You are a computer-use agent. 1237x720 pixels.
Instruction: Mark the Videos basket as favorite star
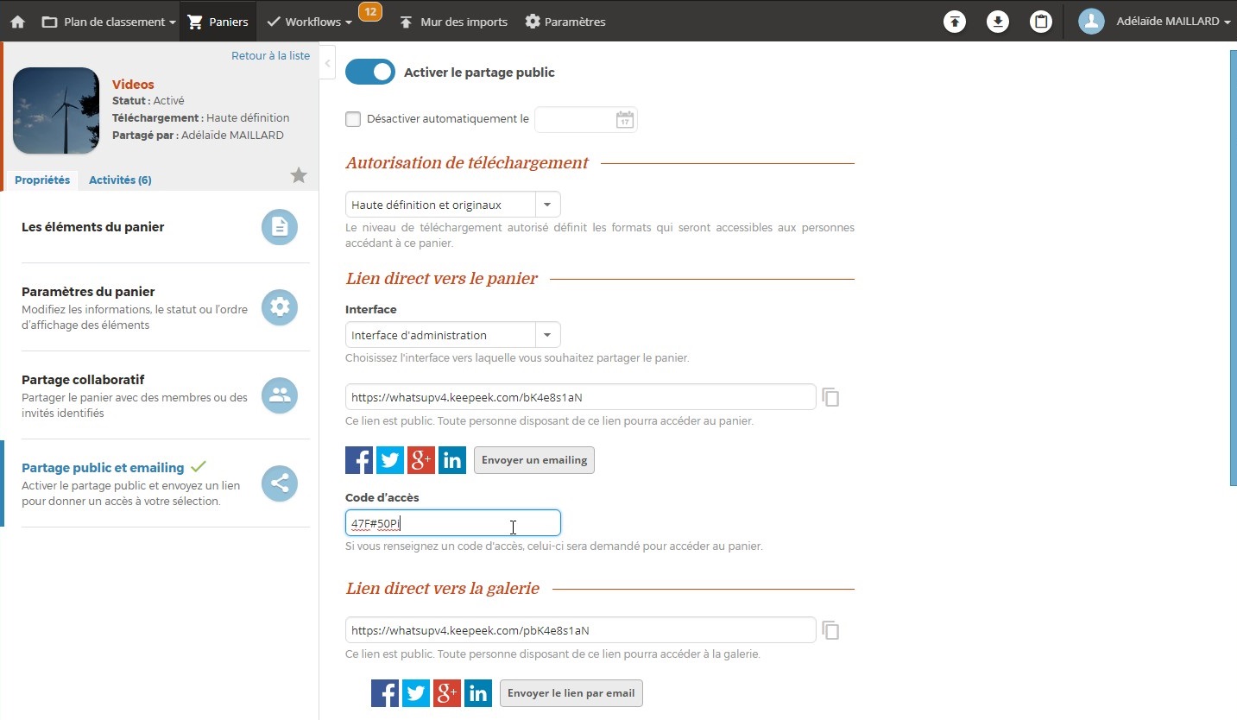(299, 176)
